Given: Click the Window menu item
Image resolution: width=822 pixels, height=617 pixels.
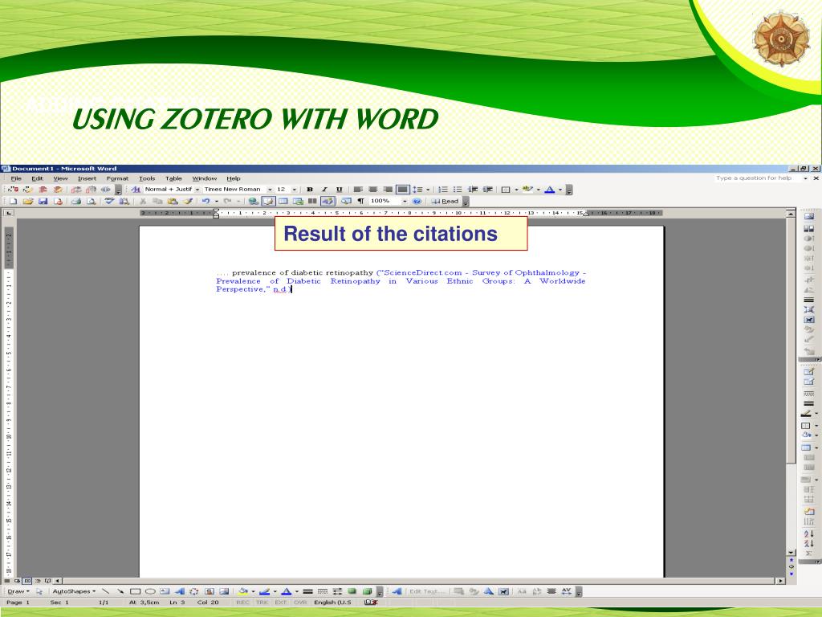Looking at the screenshot, I should (x=205, y=178).
